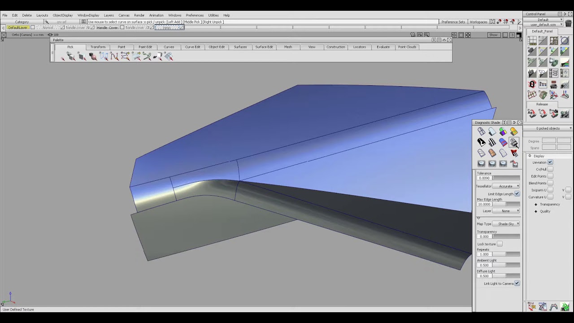Screen dimensions: 574x323
Task: Open the ObjectDisplay menu
Action: 63,15
